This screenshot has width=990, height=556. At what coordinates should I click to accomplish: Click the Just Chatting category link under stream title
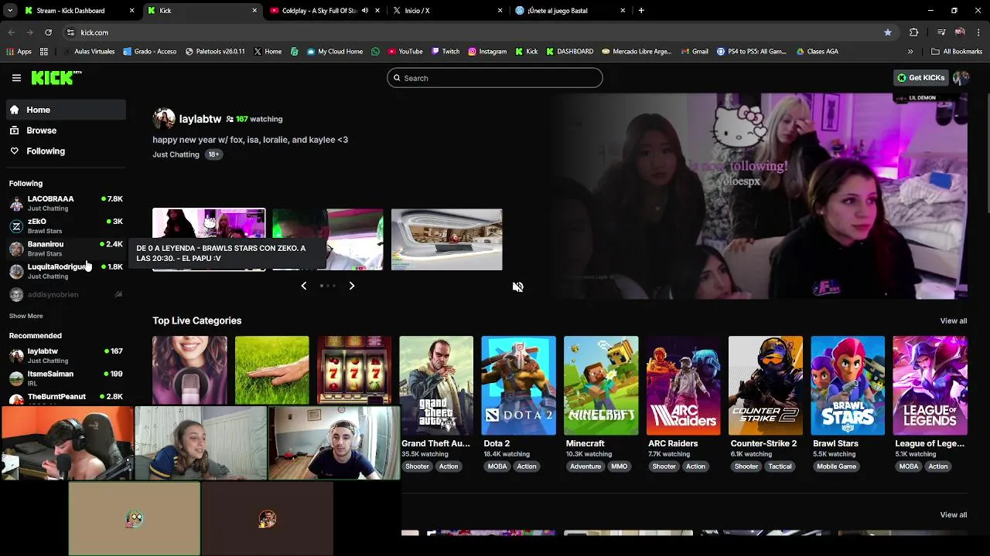(x=176, y=154)
